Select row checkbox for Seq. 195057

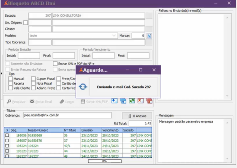pyautogui.click(x=7, y=140)
